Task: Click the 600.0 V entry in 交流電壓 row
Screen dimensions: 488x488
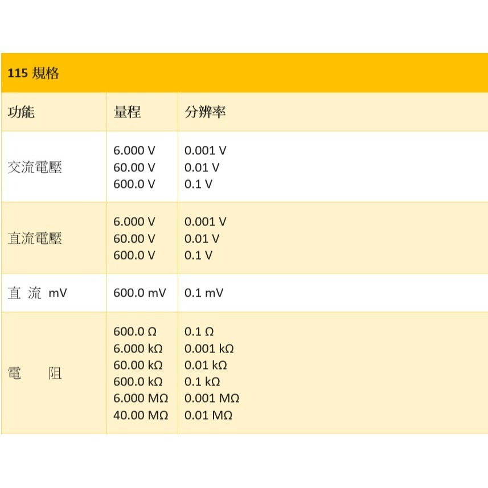Action: click(131, 184)
